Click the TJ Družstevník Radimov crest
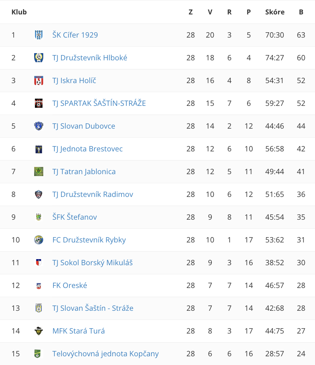The height and width of the screenshot is (365, 315). coord(39,194)
